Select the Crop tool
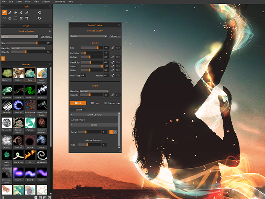The width and height of the screenshot is (265, 199). [x=27, y=19]
